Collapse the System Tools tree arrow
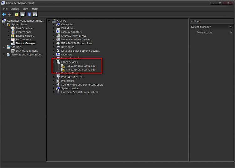 tap(4, 24)
